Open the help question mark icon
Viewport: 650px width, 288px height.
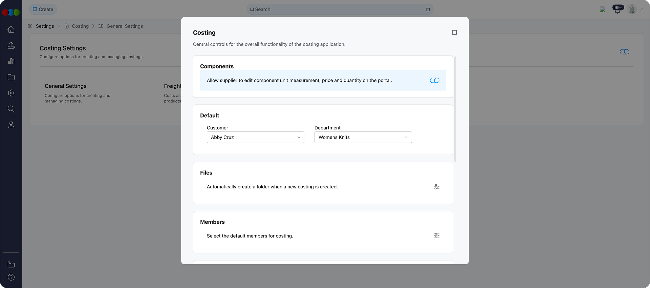pyautogui.click(x=11, y=277)
